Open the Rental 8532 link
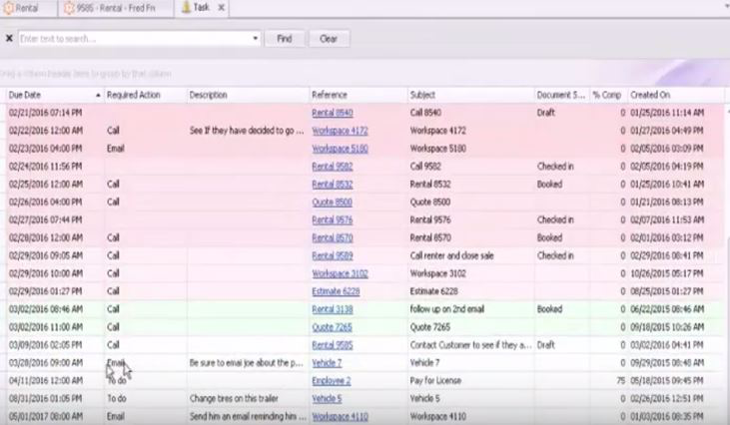The height and width of the screenshot is (425, 730). [333, 185]
